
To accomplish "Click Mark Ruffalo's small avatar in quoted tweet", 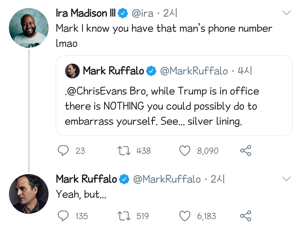I will 72,71.
